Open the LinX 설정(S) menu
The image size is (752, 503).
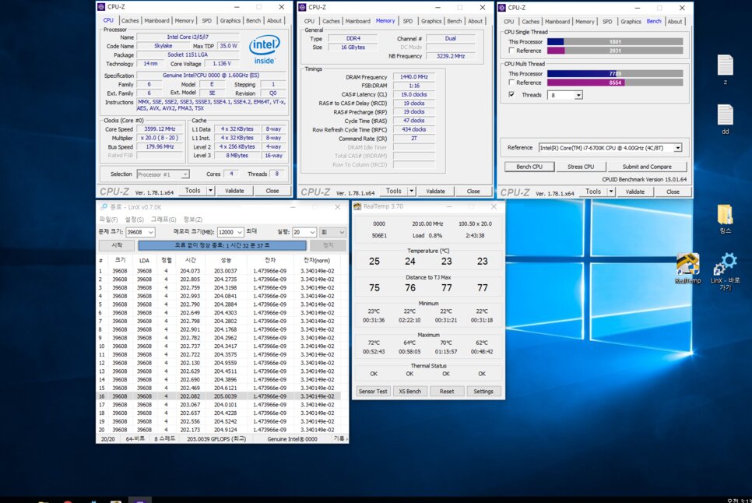click(x=134, y=219)
